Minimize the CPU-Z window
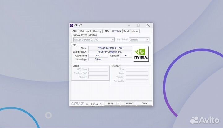 click(129, 25)
